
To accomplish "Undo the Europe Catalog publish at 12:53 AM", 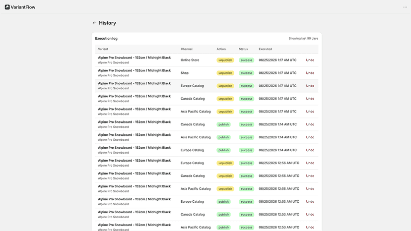I will click(x=310, y=201).
